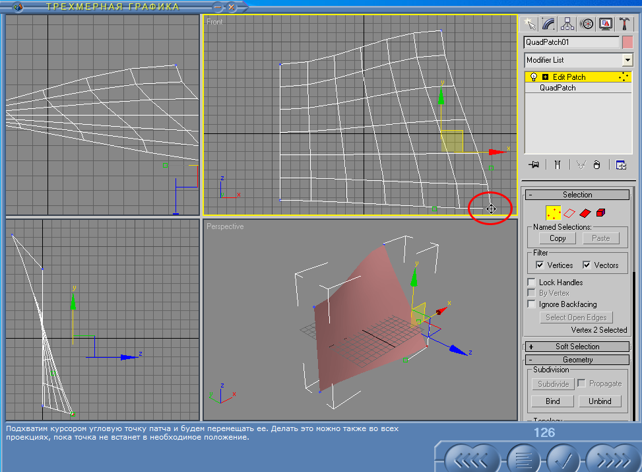Viewport: 642px width, 472px height.
Task: Click the lesson page number 126
Action: coord(544,432)
